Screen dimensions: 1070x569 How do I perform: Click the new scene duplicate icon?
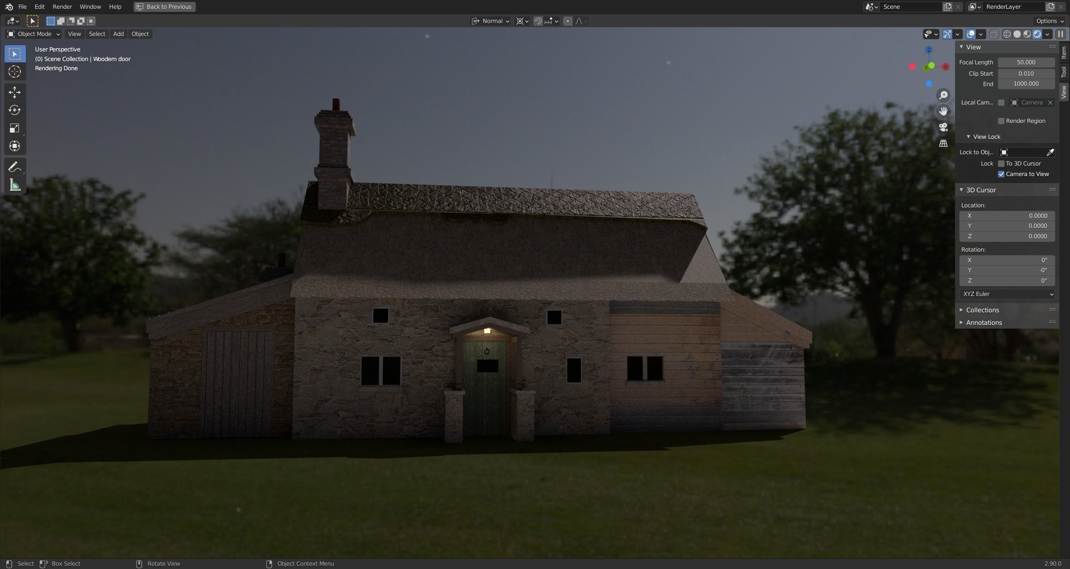(948, 7)
